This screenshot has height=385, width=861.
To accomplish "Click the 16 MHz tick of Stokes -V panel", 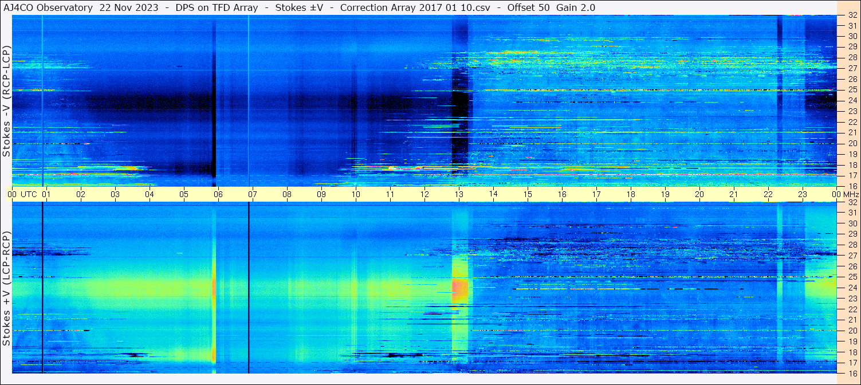I will pyautogui.click(x=852, y=186).
